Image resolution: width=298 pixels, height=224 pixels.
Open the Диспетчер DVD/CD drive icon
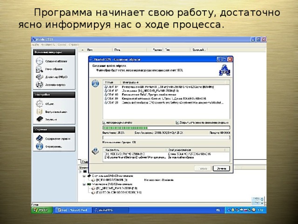[x=39, y=77]
